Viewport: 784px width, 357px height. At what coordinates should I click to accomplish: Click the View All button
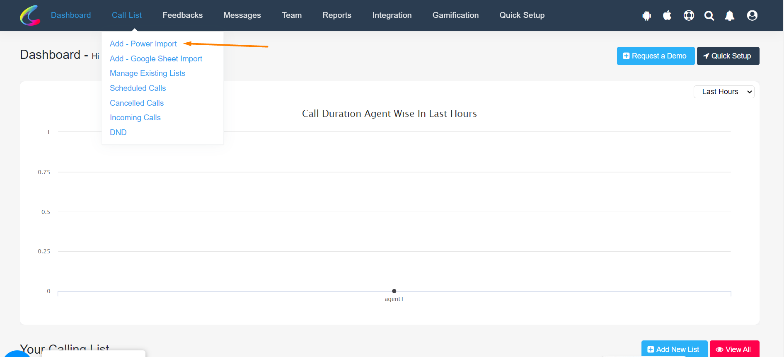734,349
